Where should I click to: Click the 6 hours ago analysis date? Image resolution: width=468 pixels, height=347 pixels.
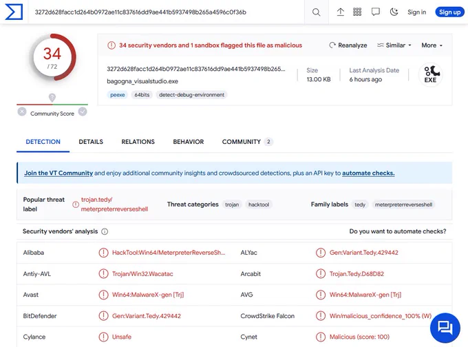[365, 79]
